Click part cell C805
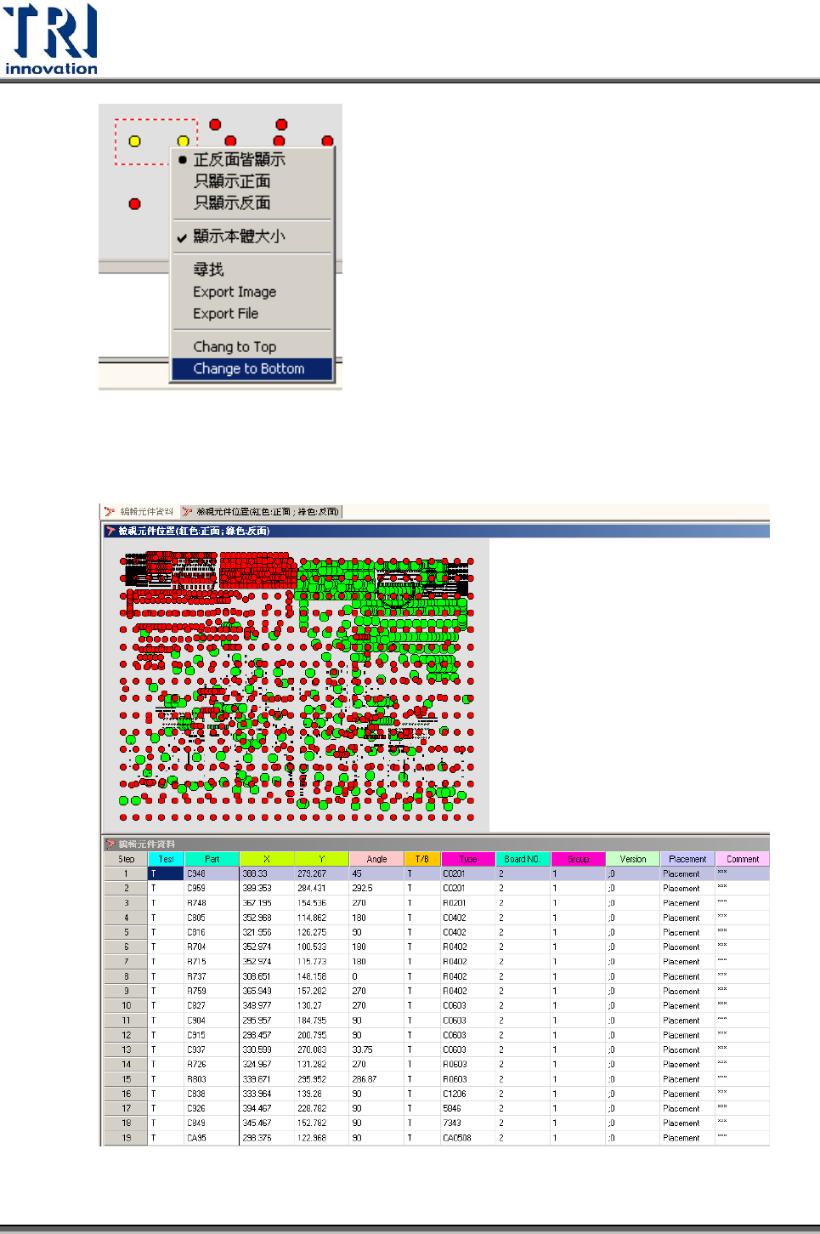 pos(212,918)
